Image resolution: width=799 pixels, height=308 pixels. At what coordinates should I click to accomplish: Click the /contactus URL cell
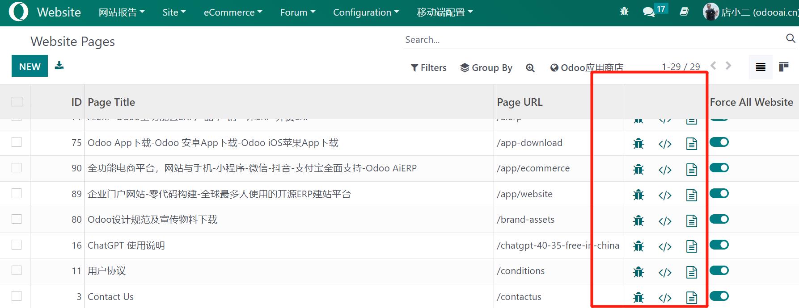pos(519,297)
